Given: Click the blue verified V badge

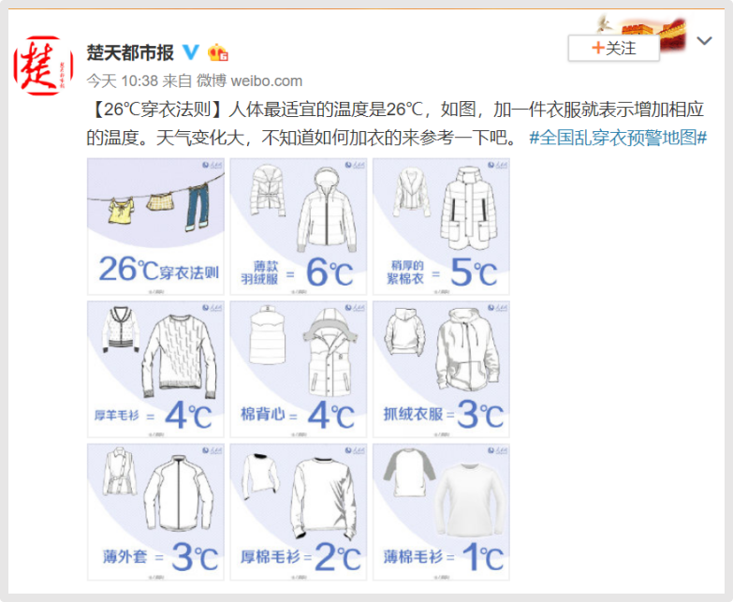Looking at the screenshot, I should [190, 51].
